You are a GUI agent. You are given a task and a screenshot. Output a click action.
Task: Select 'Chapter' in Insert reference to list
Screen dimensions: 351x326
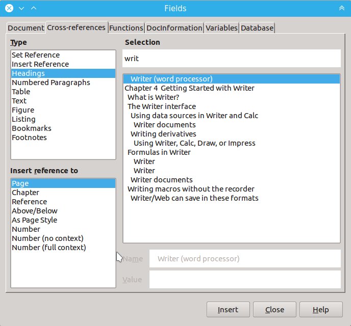pos(63,193)
